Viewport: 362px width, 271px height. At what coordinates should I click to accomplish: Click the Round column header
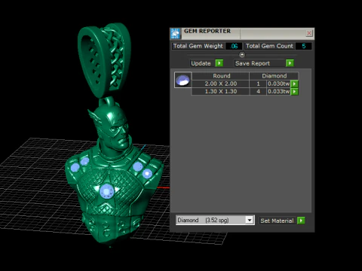pyautogui.click(x=220, y=76)
